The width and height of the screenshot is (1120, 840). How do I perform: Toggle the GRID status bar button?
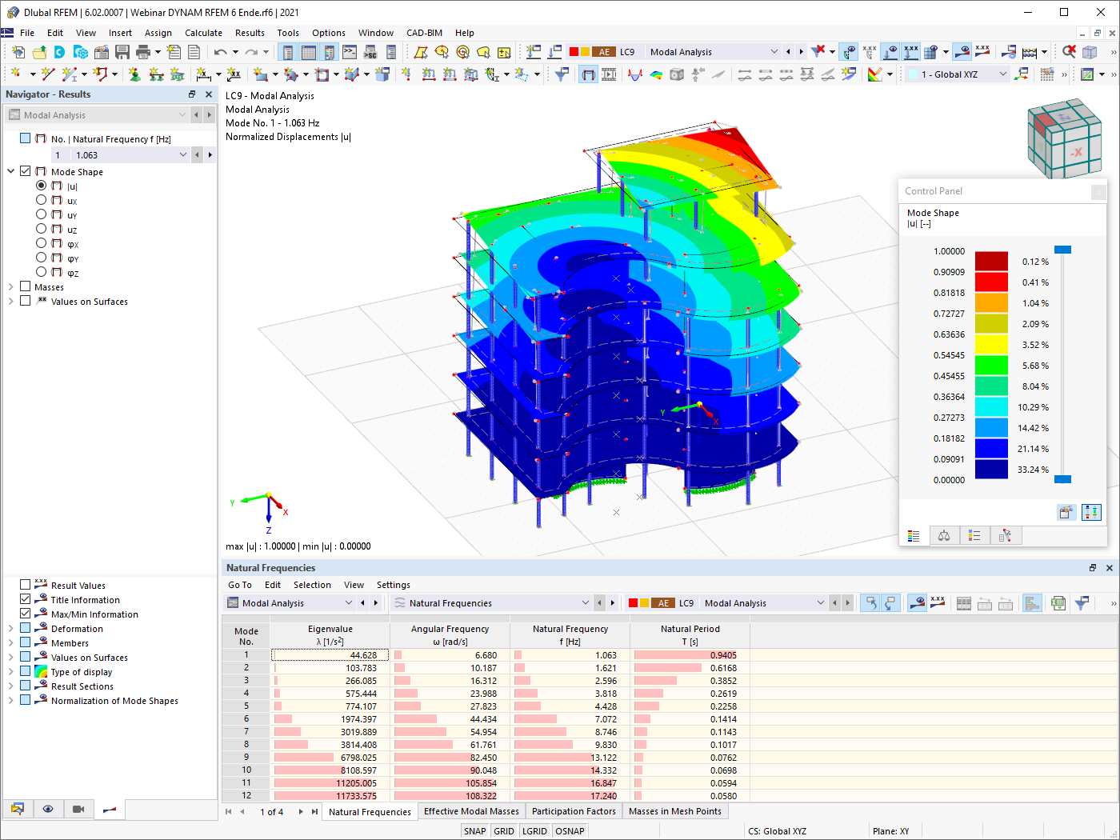[504, 830]
